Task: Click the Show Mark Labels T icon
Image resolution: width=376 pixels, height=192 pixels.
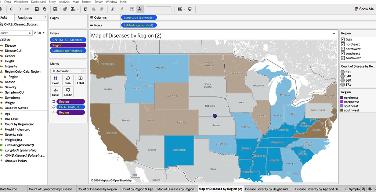Action: [132, 9]
